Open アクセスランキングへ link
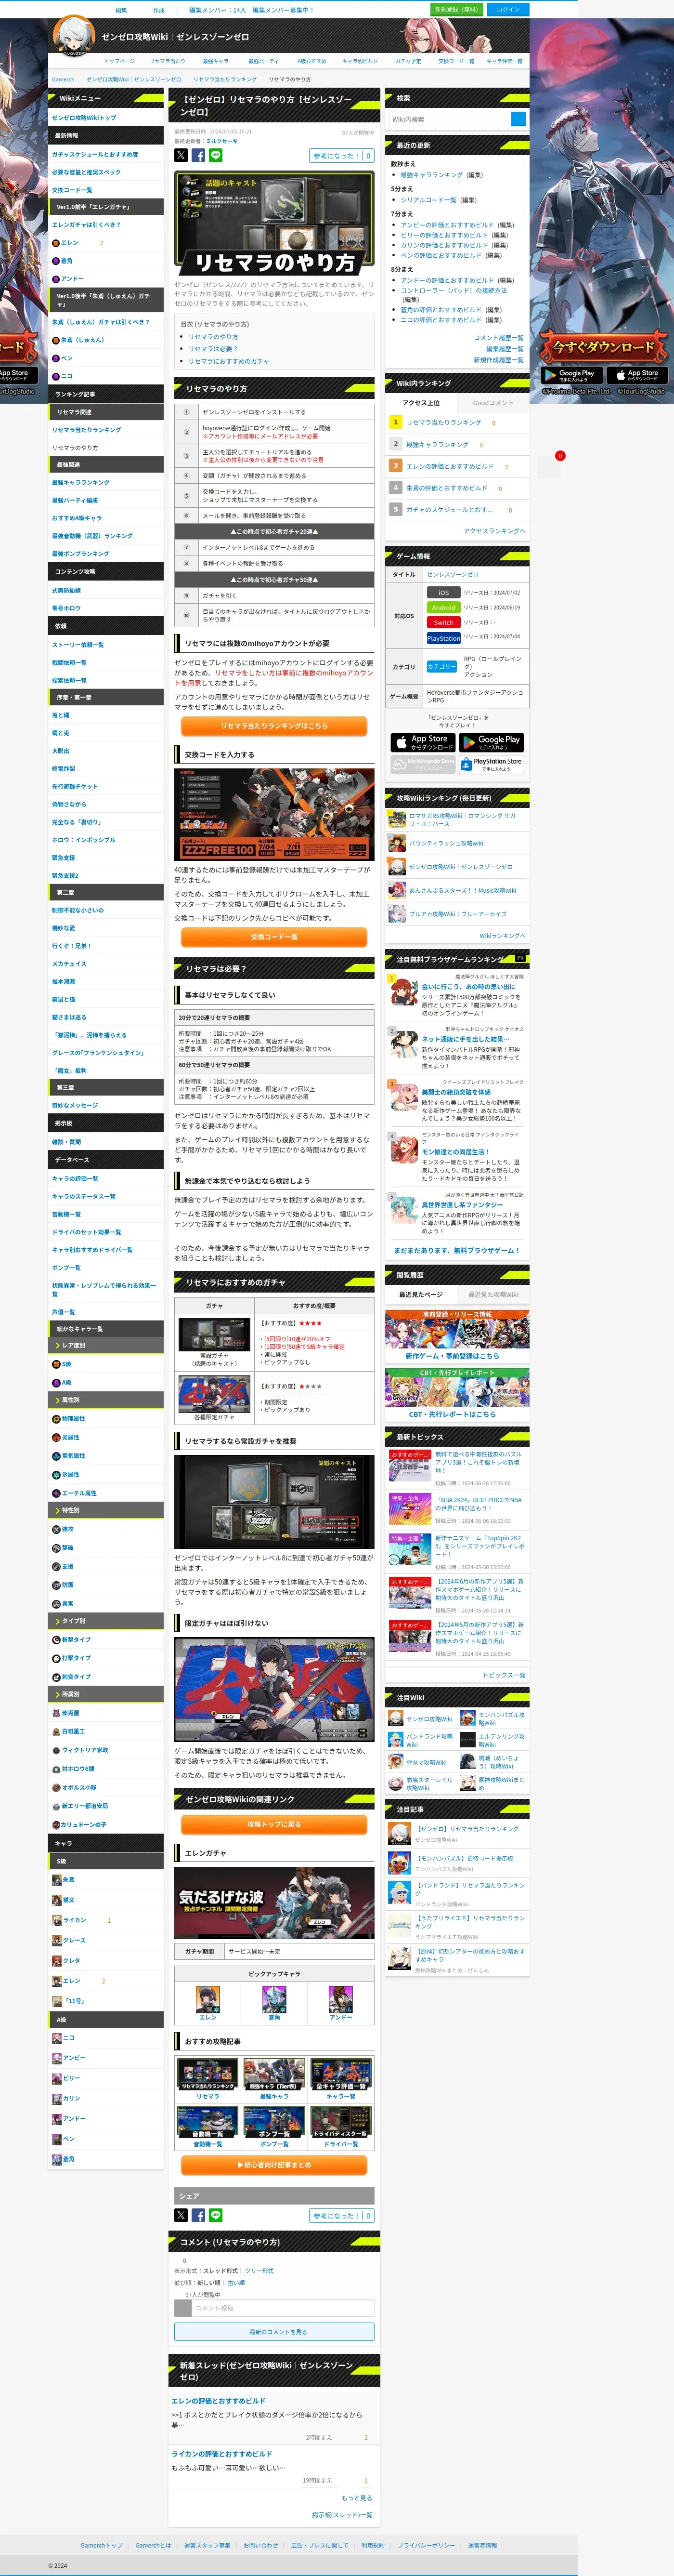The height and width of the screenshot is (2576, 674). pos(494,531)
